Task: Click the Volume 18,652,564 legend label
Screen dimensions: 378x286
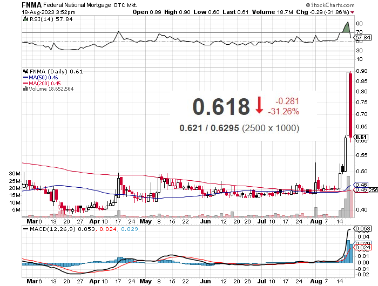Action: coord(51,89)
